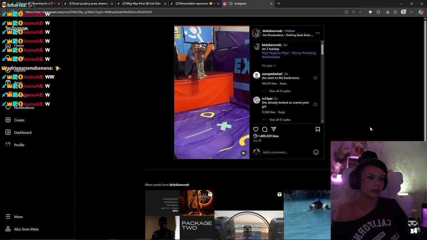Launch Copilot from the browser toolbar
Viewport: 427px width, 240px height.
tap(421, 12)
